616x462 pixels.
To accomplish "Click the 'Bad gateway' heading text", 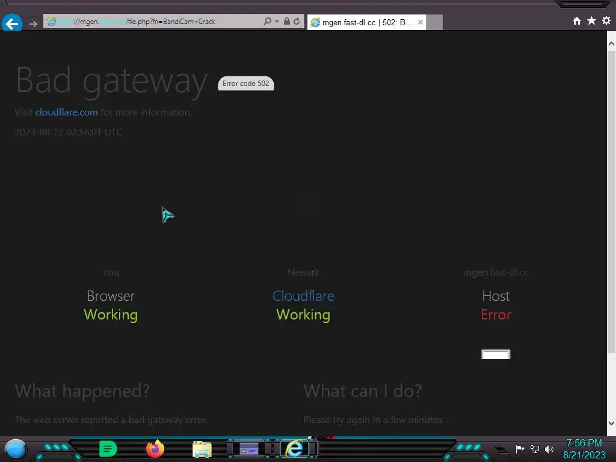I will click(111, 81).
